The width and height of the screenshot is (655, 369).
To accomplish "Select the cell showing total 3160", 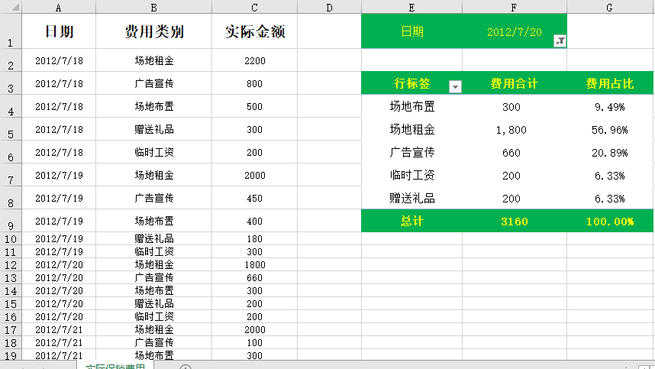I will tap(514, 222).
